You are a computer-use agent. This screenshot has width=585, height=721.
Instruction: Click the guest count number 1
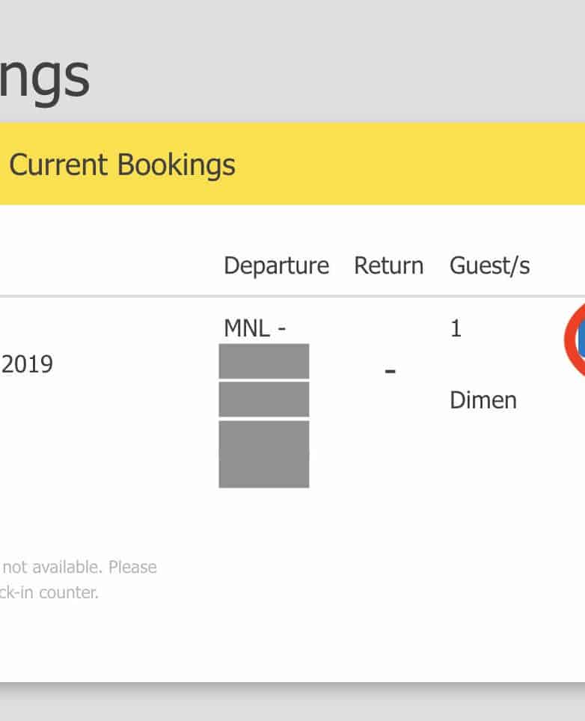tap(456, 328)
